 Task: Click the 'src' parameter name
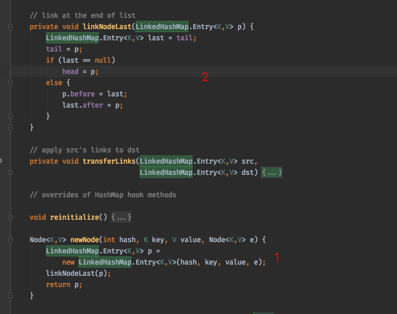(248, 161)
